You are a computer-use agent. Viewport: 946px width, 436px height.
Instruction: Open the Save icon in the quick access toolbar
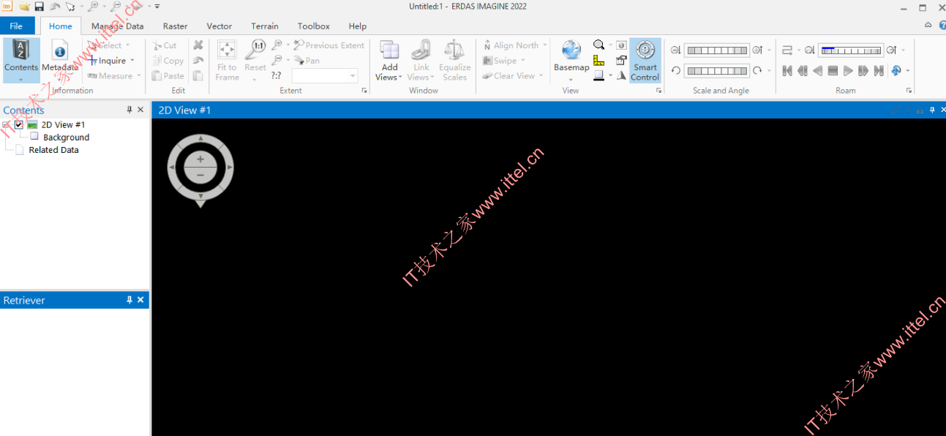click(x=40, y=7)
